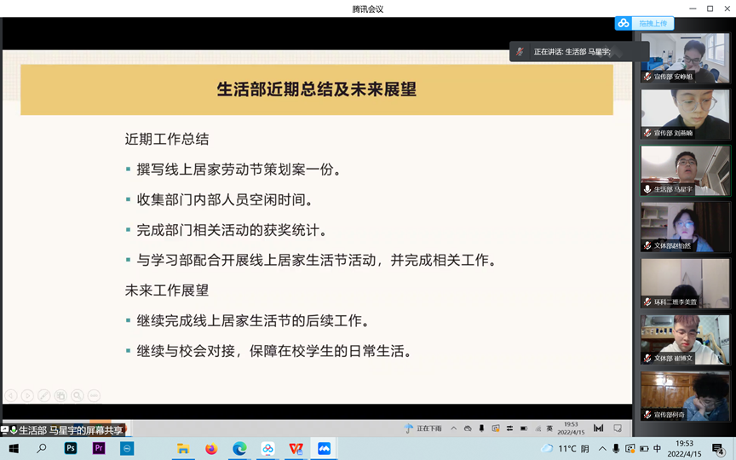Image resolution: width=736 pixels, height=460 pixels.
Task: Open Microsoft Edge from the taskbar
Action: tap(239, 449)
